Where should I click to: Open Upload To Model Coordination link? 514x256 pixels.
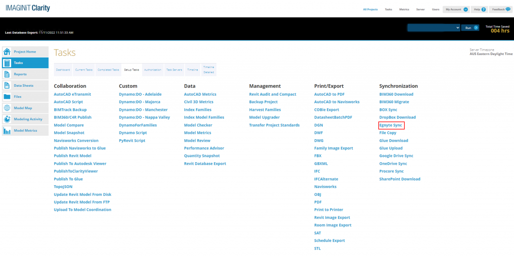click(x=83, y=210)
